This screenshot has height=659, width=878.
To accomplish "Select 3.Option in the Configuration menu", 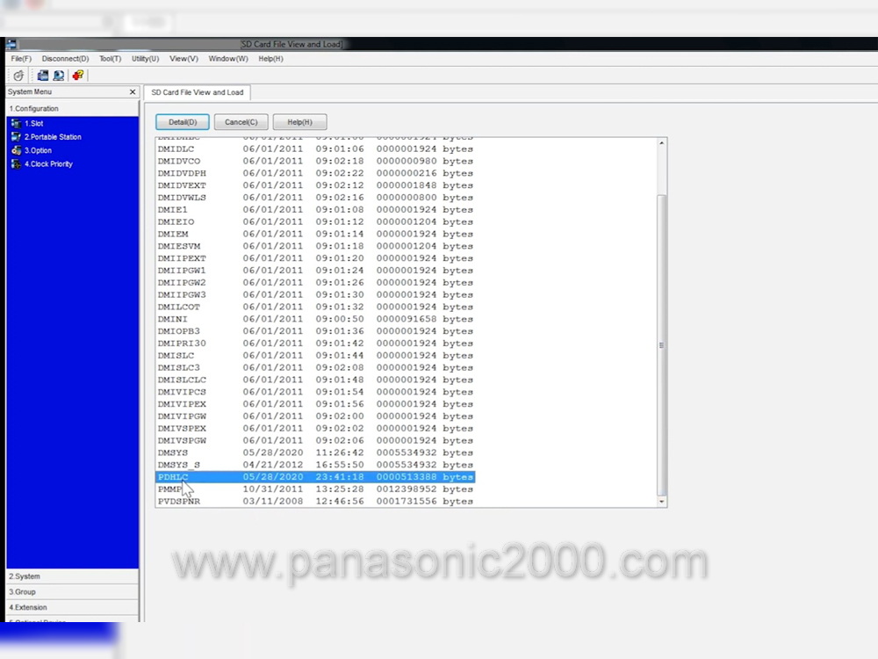I will [37, 151].
